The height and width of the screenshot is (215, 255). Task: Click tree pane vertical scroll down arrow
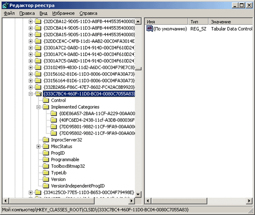(x=138, y=194)
